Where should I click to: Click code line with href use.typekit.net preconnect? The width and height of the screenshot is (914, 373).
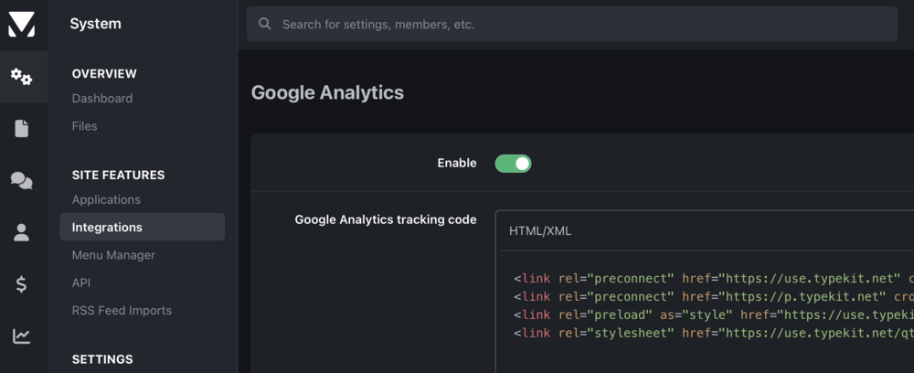[714, 279]
